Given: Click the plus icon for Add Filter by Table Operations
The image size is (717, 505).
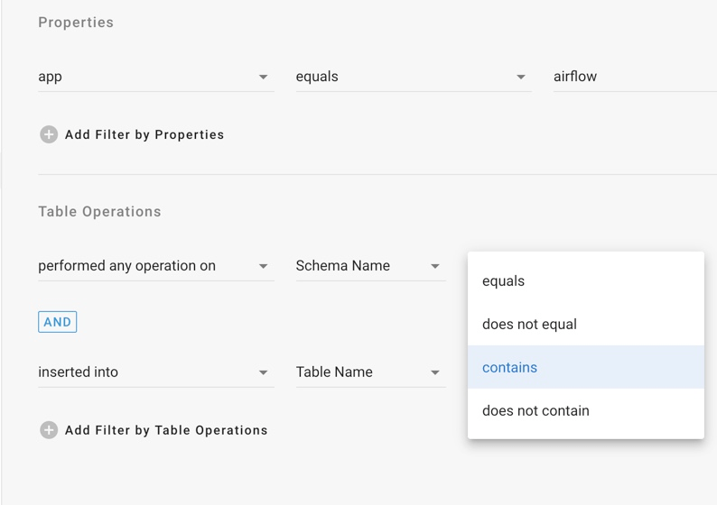Looking at the screenshot, I should pos(49,430).
